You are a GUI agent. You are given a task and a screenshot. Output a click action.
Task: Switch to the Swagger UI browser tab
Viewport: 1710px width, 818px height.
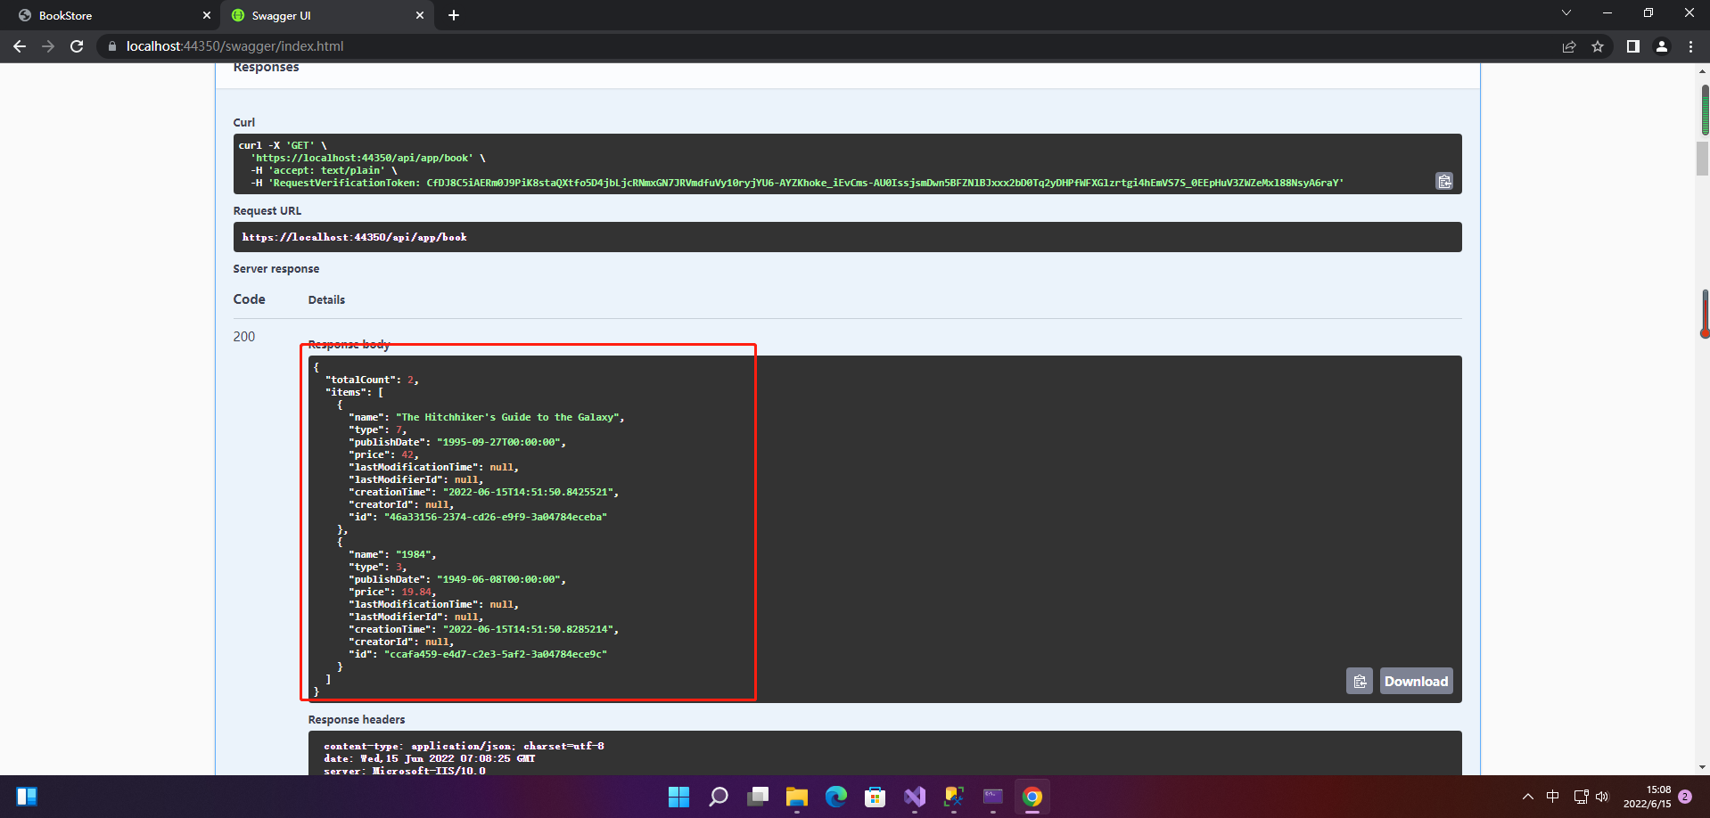pyautogui.click(x=325, y=15)
